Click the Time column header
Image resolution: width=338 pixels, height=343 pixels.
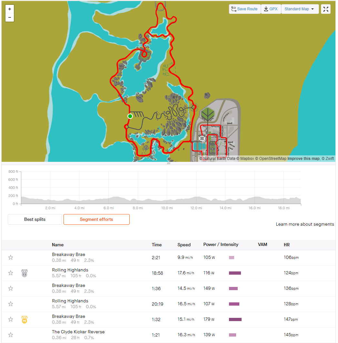click(x=157, y=245)
